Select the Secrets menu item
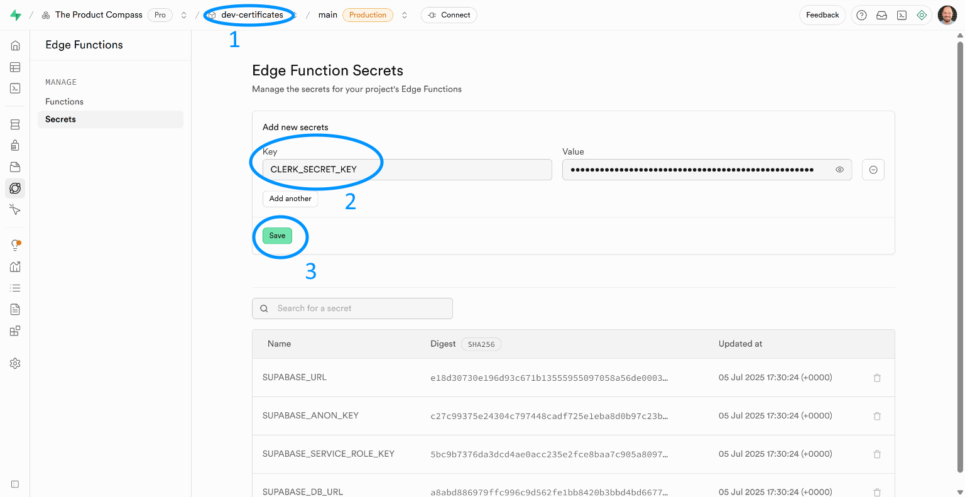 (x=60, y=119)
